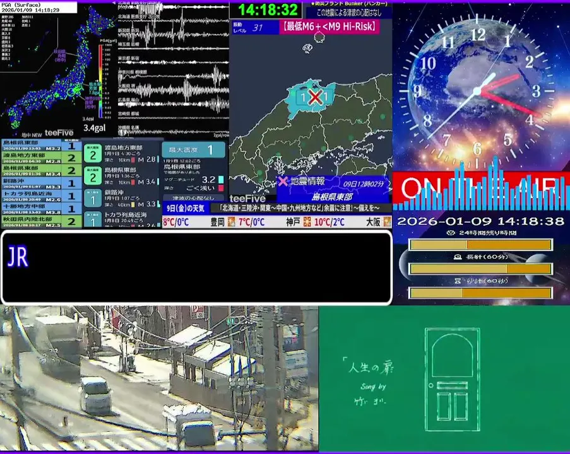Select 島根県東部 M3.2 row in list
This screenshot has height=454, width=570.
point(40,146)
